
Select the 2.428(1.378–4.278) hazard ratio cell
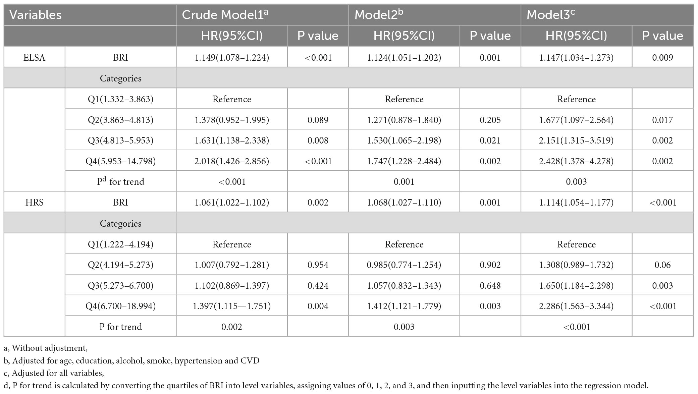tap(576, 161)
